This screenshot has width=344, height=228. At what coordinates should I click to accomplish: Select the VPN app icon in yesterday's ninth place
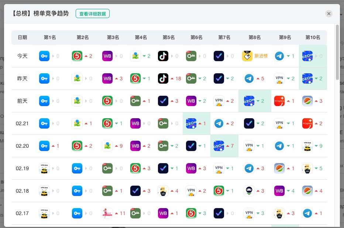click(279, 78)
